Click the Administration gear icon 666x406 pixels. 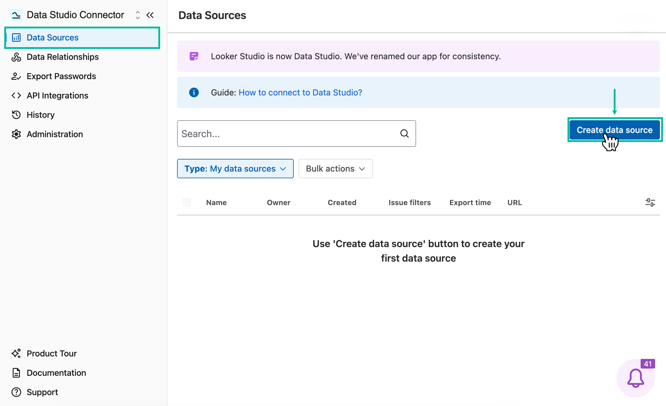(x=16, y=134)
